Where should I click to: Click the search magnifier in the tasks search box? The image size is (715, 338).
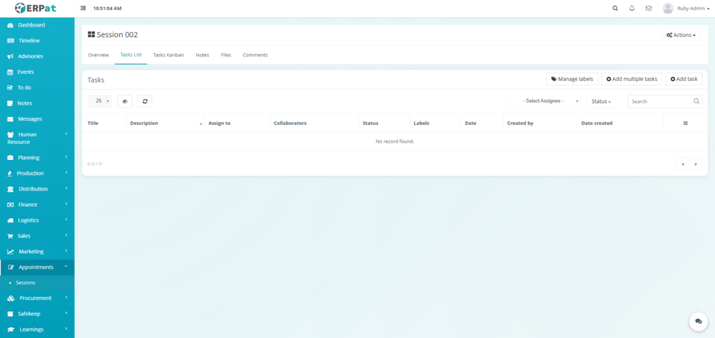click(x=696, y=101)
